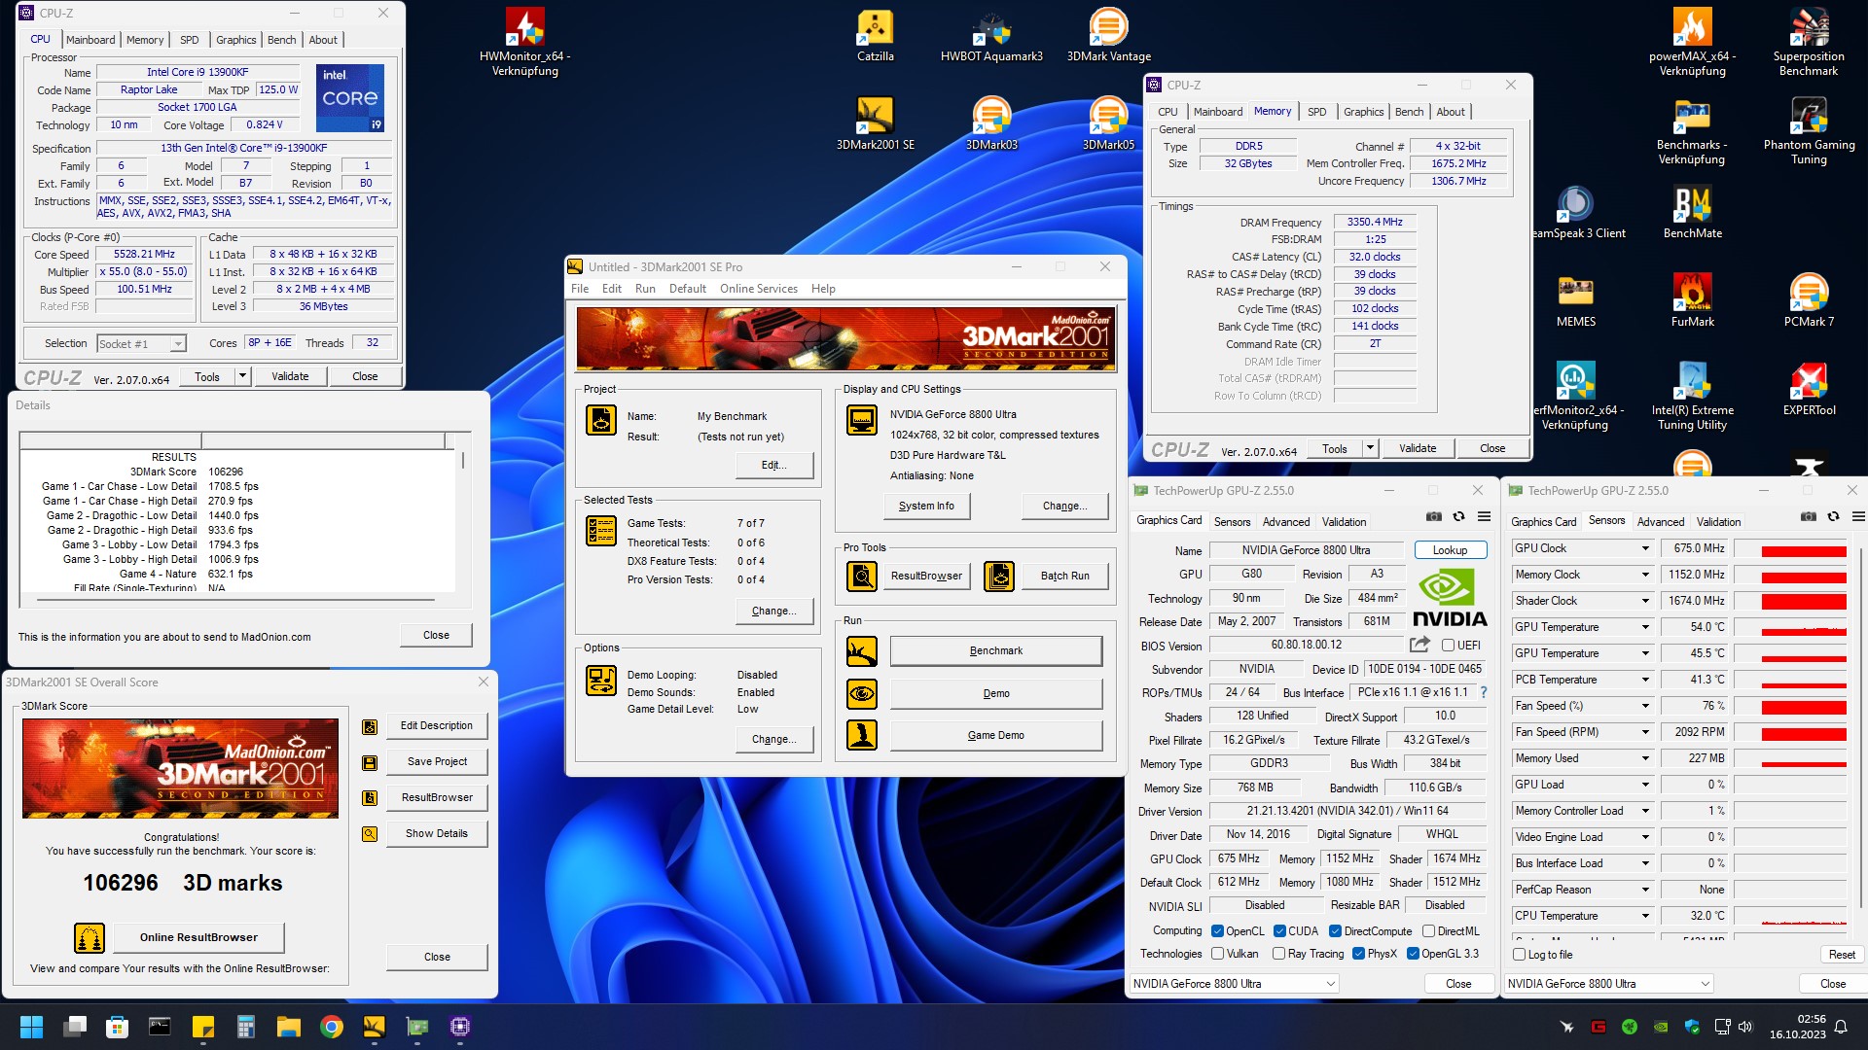Toggle the CUDA checkbox

coord(1279,931)
